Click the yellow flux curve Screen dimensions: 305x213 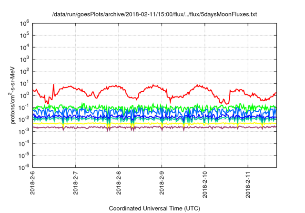[154, 124]
